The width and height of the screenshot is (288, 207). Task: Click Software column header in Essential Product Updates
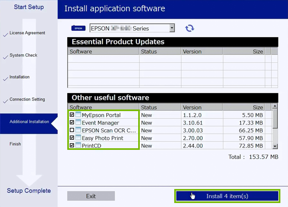[x=103, y=51]
